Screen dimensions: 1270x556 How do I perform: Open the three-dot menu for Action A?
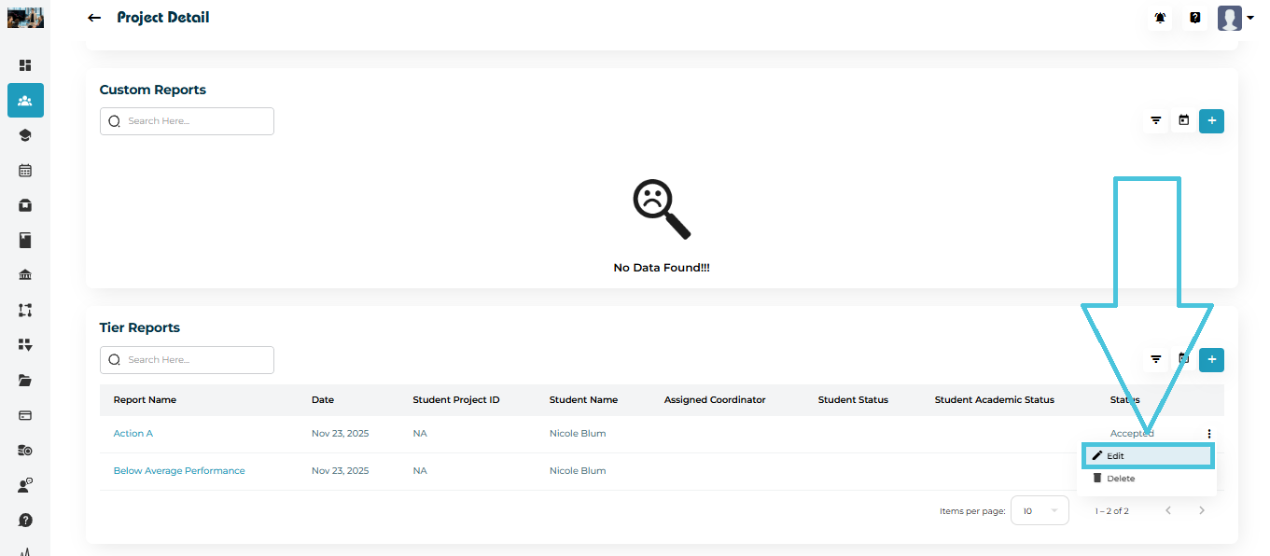click(1208, 434)
